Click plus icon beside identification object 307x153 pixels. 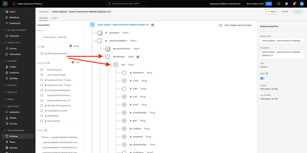138,57
